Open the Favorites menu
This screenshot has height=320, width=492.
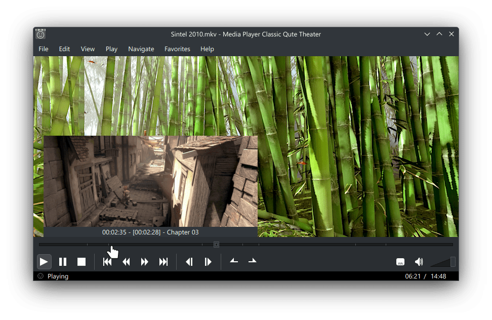(177, 49)
